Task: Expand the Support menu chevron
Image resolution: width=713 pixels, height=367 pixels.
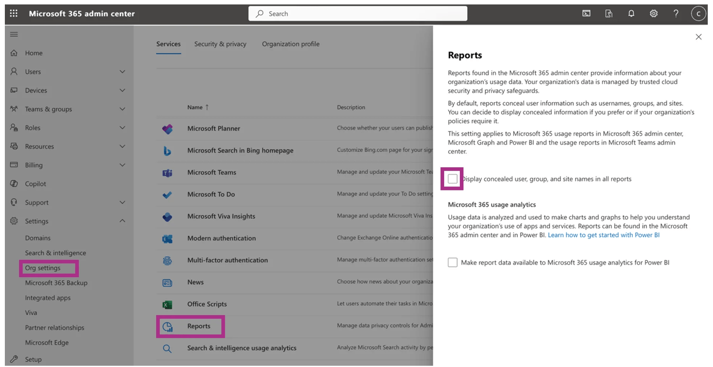Action: [x=122, y=202]
